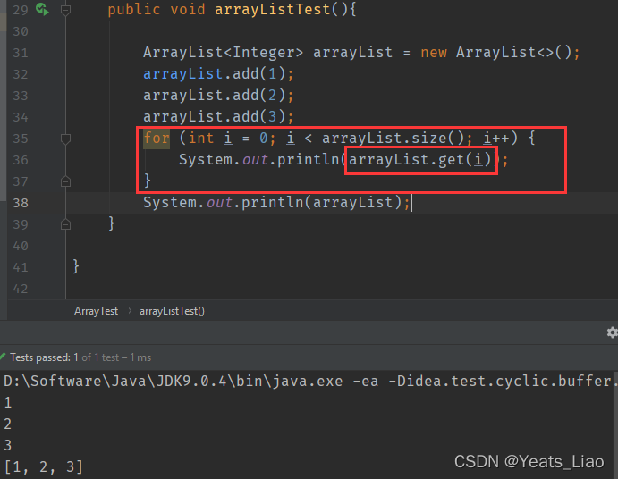Viewport: 618px width, 479px height.
Task: Click line number 38 in the gutter
Action: (21, 203)
